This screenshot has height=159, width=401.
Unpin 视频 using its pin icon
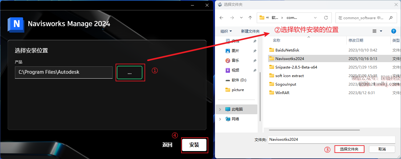click(255, 70)
